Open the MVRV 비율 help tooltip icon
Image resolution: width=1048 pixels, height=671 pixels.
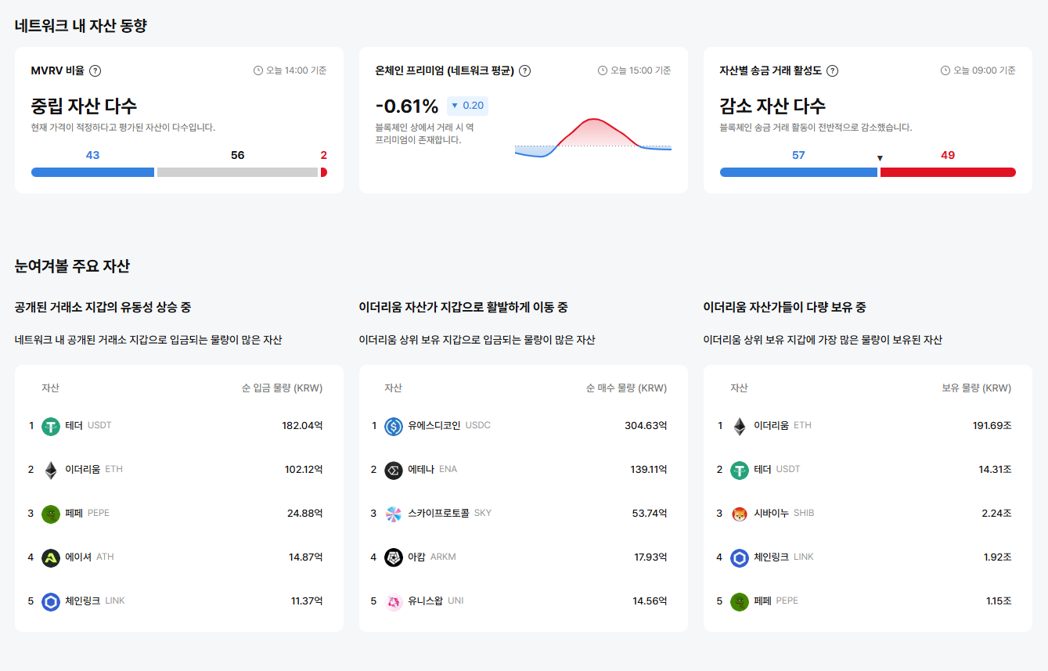pyautogui.click(x=95, y=70)
